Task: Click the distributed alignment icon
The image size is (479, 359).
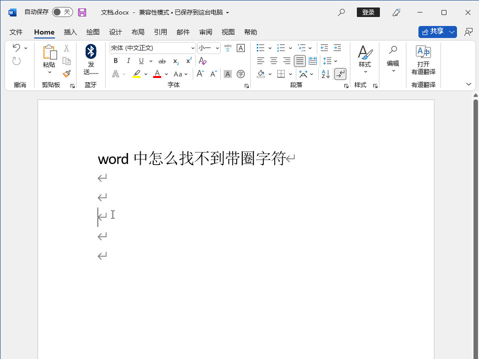Action: point(313,61)
